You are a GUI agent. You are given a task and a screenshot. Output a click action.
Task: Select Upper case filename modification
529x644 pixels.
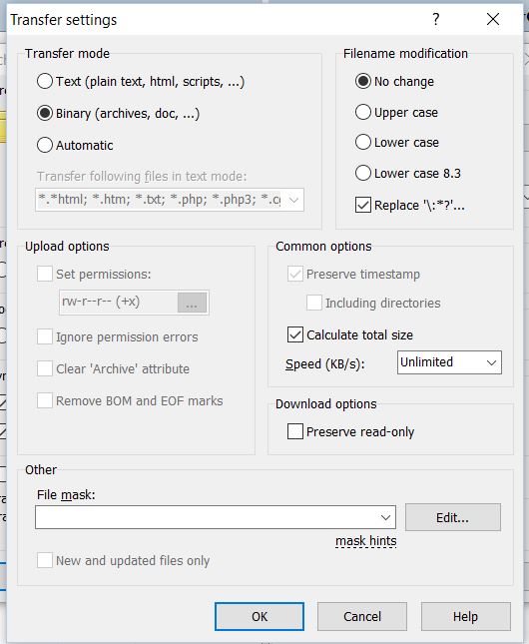click(363, 112)
